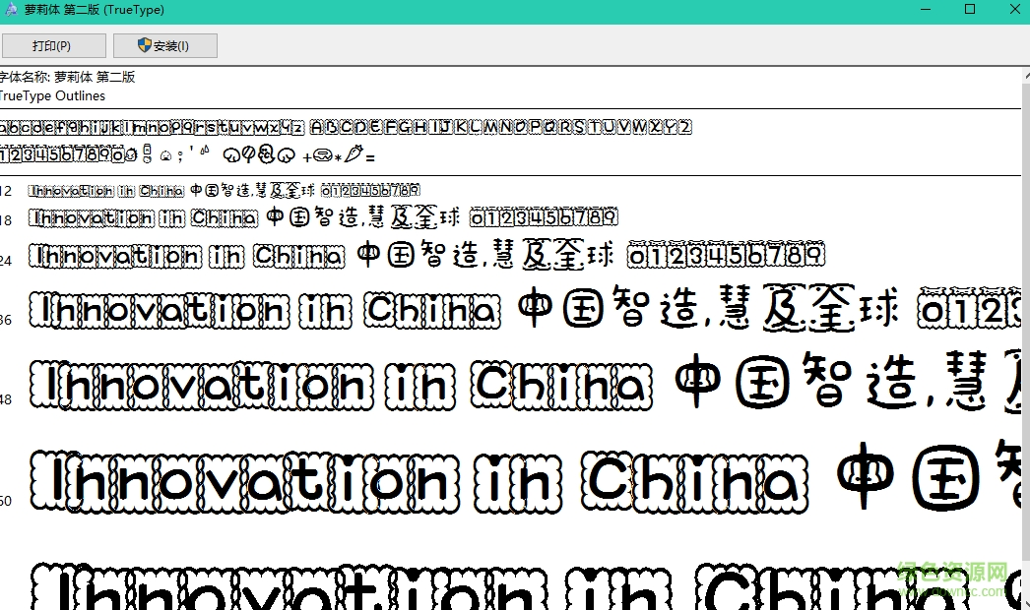Click the TrueType Outlines label
This screenshot has height=610, width=1030.
tap(52, 95)
